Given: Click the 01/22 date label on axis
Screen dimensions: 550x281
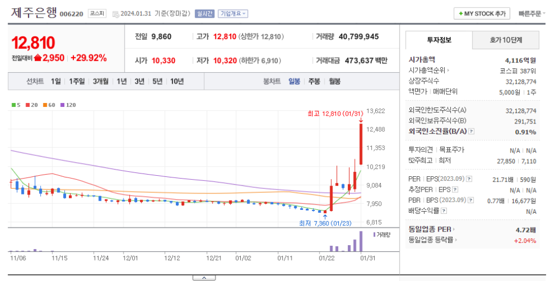Looking at the screenshot, I should [327, 258].
